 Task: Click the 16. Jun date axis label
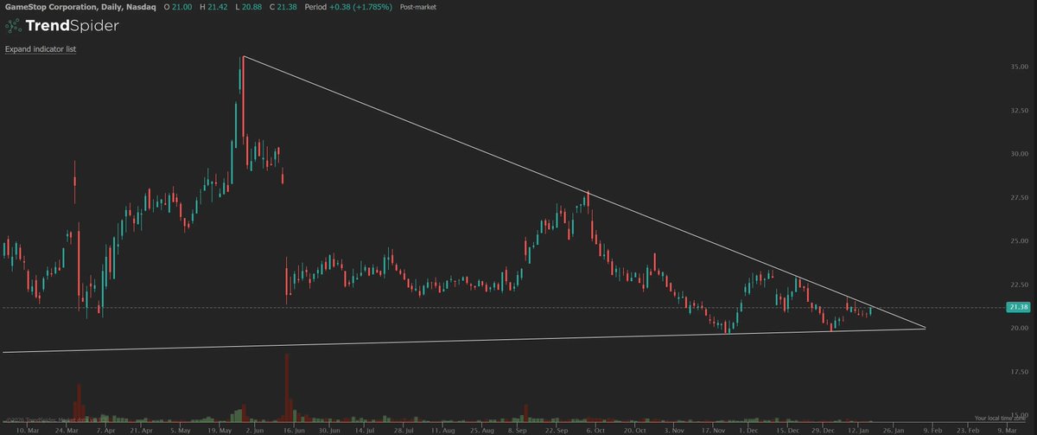(x=295, y=429)
